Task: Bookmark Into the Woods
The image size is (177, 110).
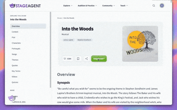Action: pos(78,59)
